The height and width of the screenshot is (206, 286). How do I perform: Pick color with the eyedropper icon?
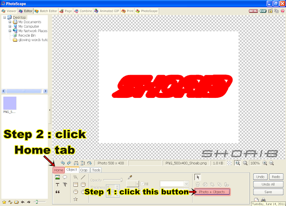pos(130,177)
